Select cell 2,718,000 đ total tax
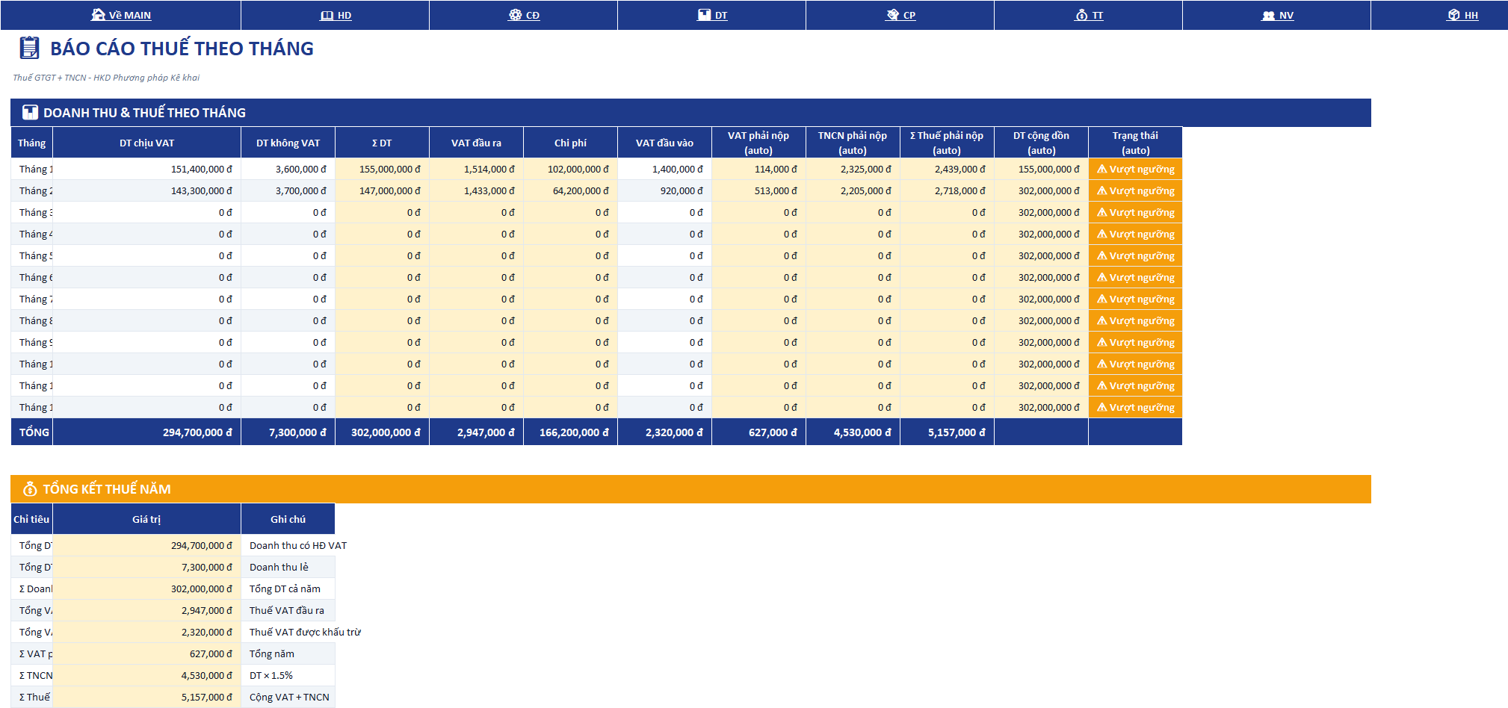Viewport: 1508px width, 708px height. (947, 191)
